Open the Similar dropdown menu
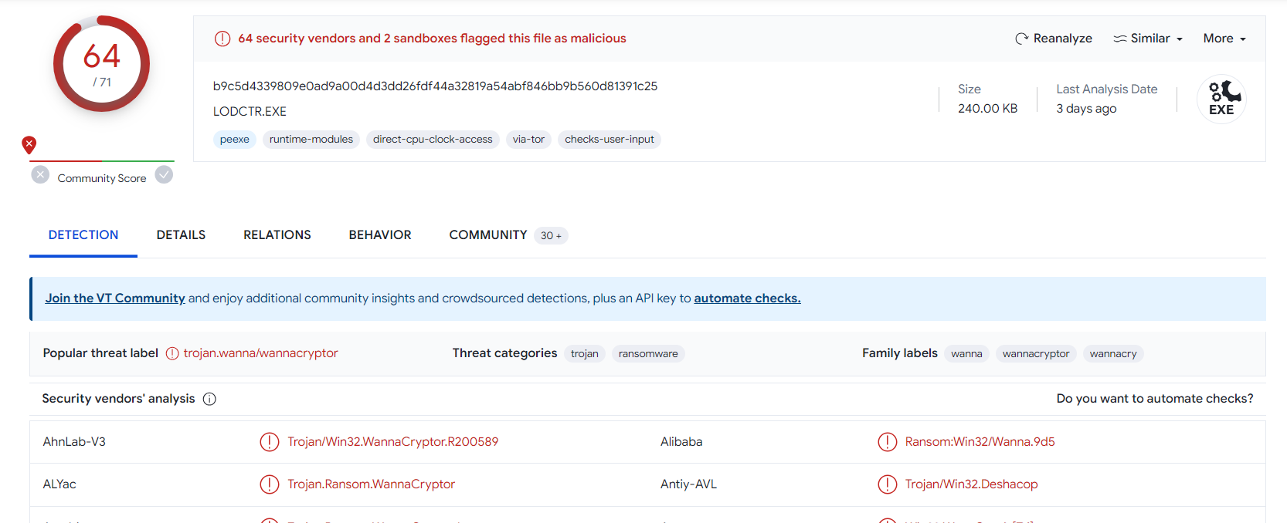Screen dimensions: 1287x523 pos(1148,39)
